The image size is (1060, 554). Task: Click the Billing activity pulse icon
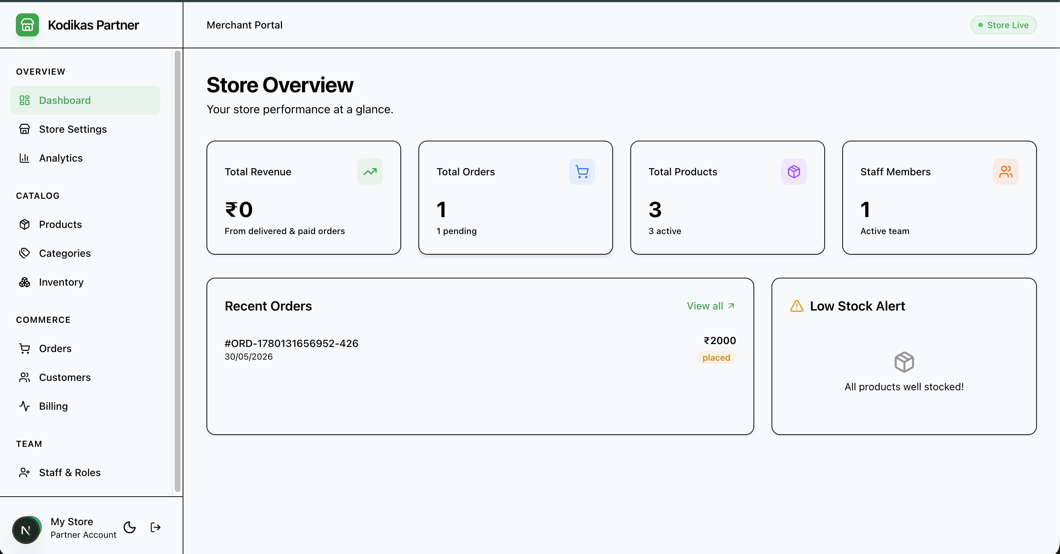tap(25, 406)
